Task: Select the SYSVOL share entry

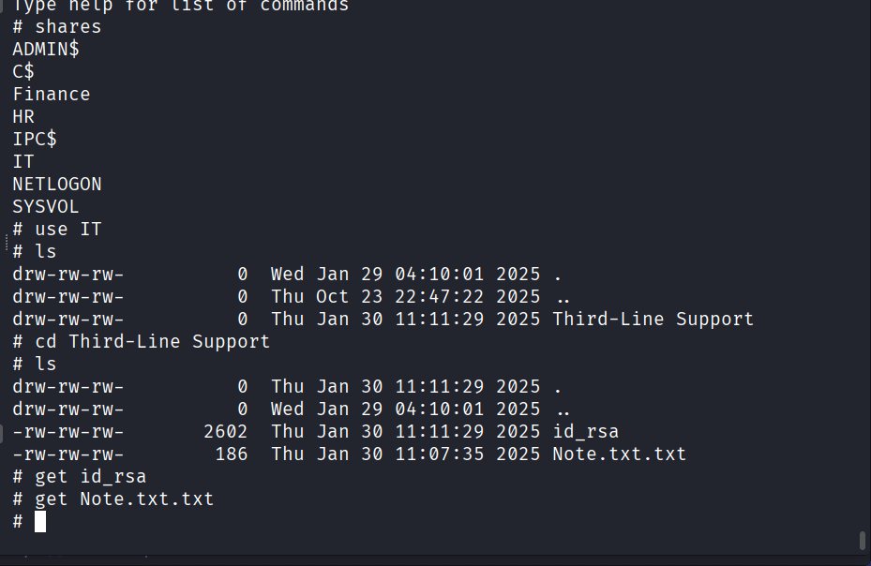Action: [46, 207]
